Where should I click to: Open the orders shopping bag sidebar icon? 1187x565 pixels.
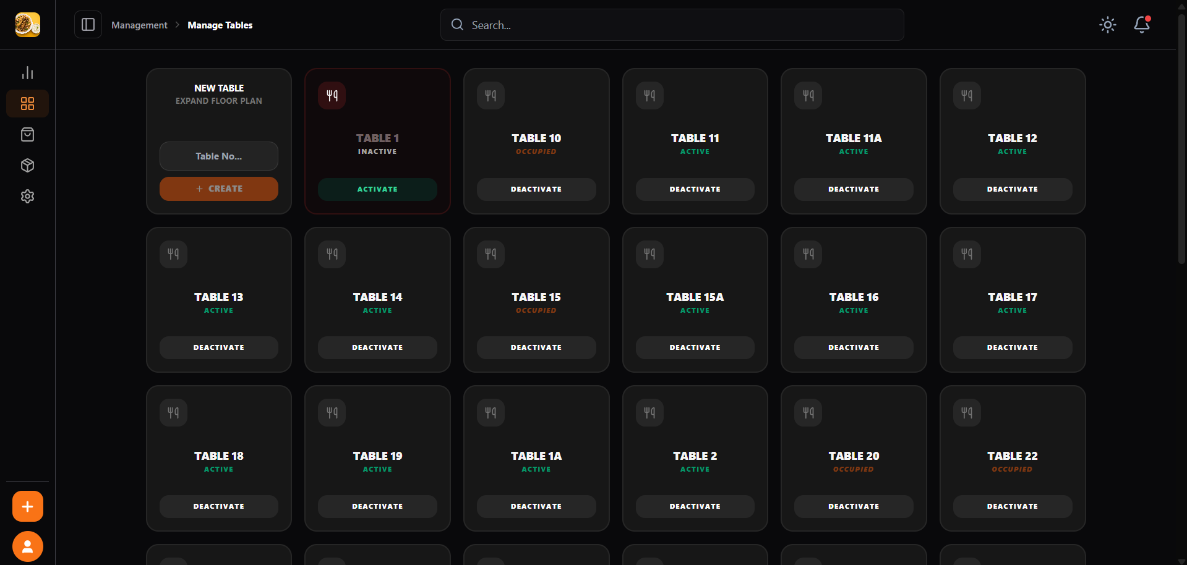tap(27, 135)
